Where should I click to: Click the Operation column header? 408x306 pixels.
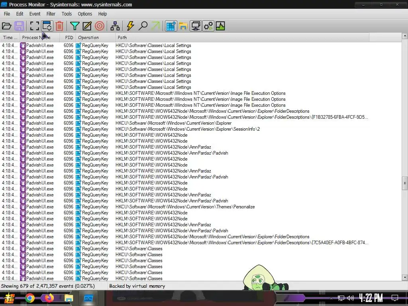(95, 37)
